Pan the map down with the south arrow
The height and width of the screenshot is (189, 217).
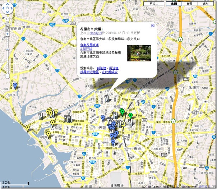pos(8,12)
